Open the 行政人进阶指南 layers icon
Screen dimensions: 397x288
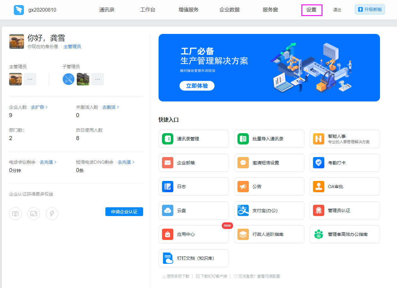coord(243,234)
